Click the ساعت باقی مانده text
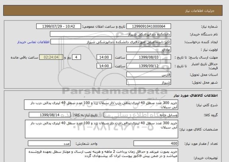The width and height of the screenshot is (229, 162). point(24,57)
